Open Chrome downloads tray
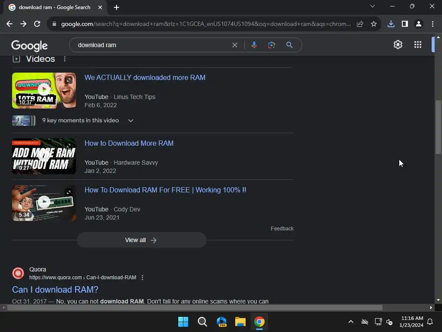Screen dimensions: 442x332 click(x=391, y=24)
